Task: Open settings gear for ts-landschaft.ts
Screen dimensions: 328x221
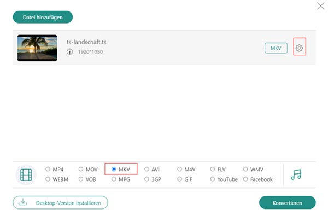Action: 300,48
